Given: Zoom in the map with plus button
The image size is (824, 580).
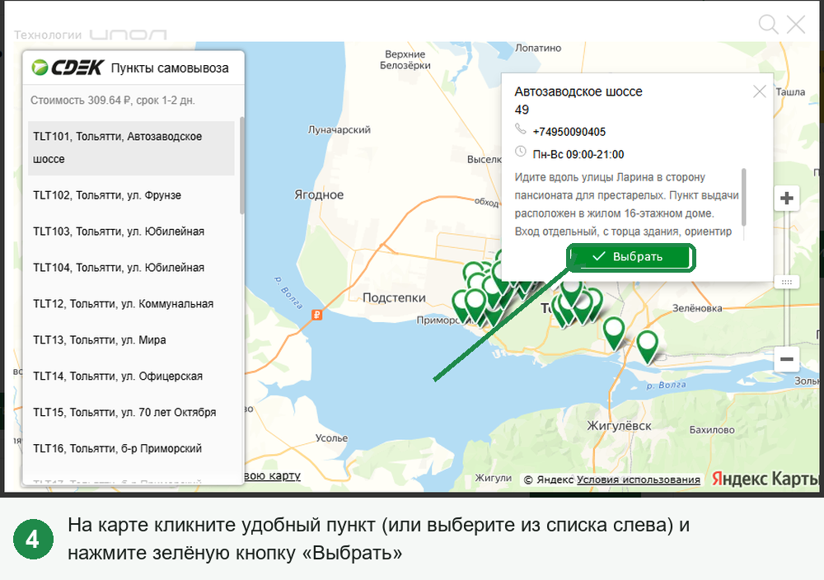Looking at the screenshot, I should pyautogui.click(x=787, y=199).
